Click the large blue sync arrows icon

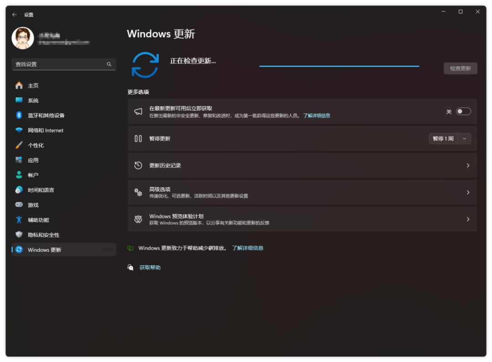click(x=145, y=65)
